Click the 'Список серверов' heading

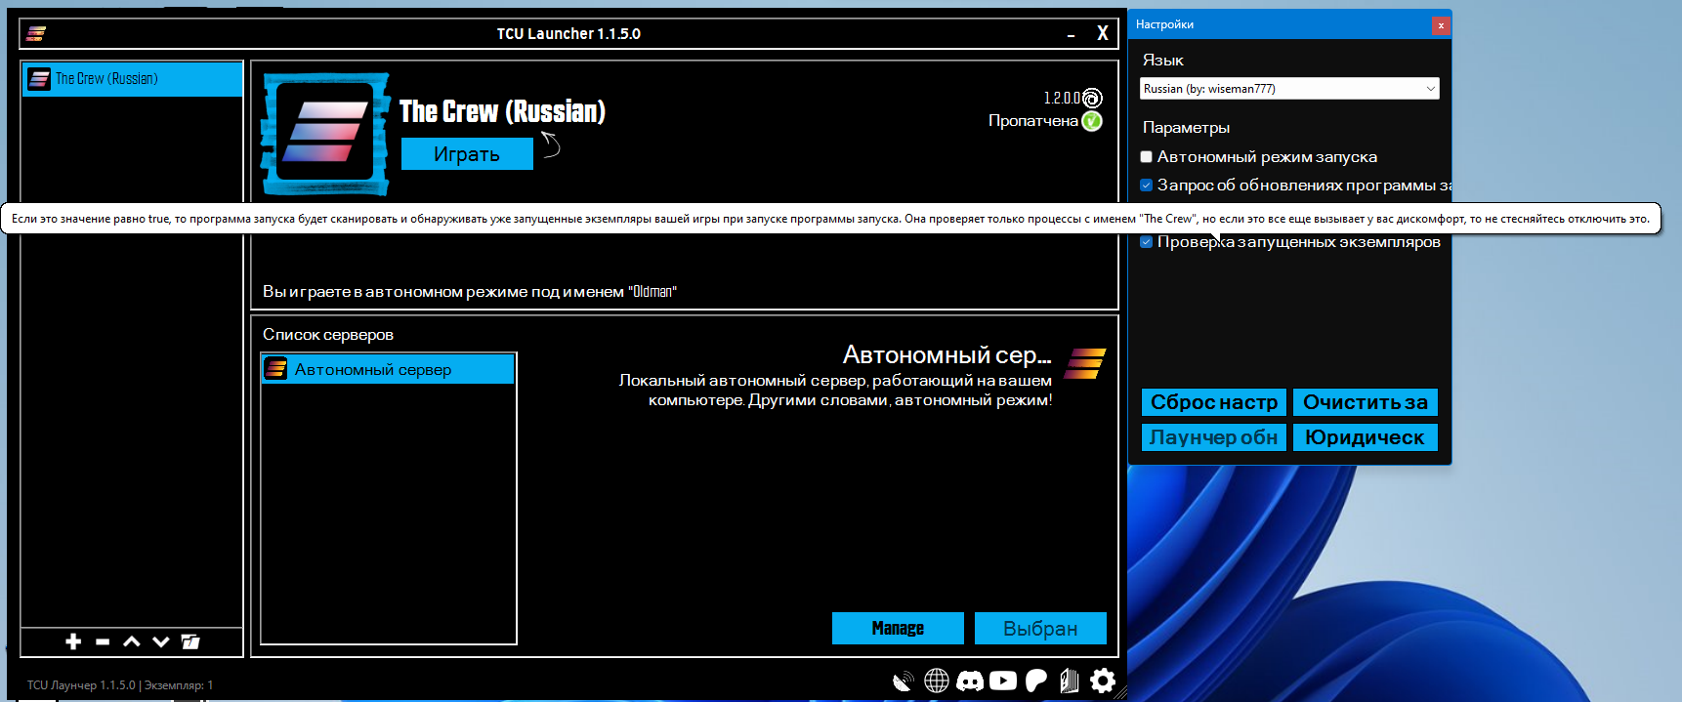click(328, 334)
